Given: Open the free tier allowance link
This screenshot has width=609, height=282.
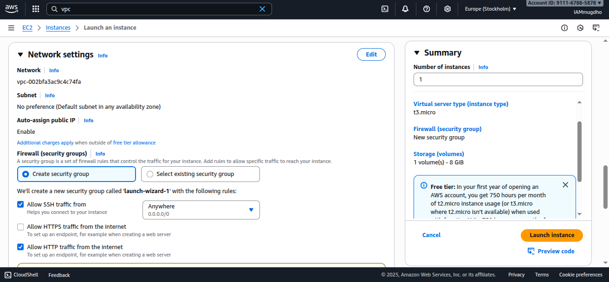Looking at the screenshot, I should tap(134, 142).
